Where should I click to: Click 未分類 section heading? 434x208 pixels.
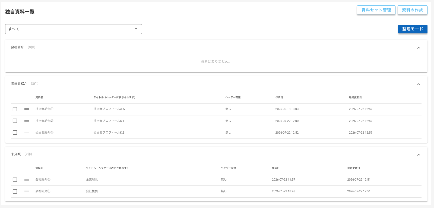[x=16, y=154]
